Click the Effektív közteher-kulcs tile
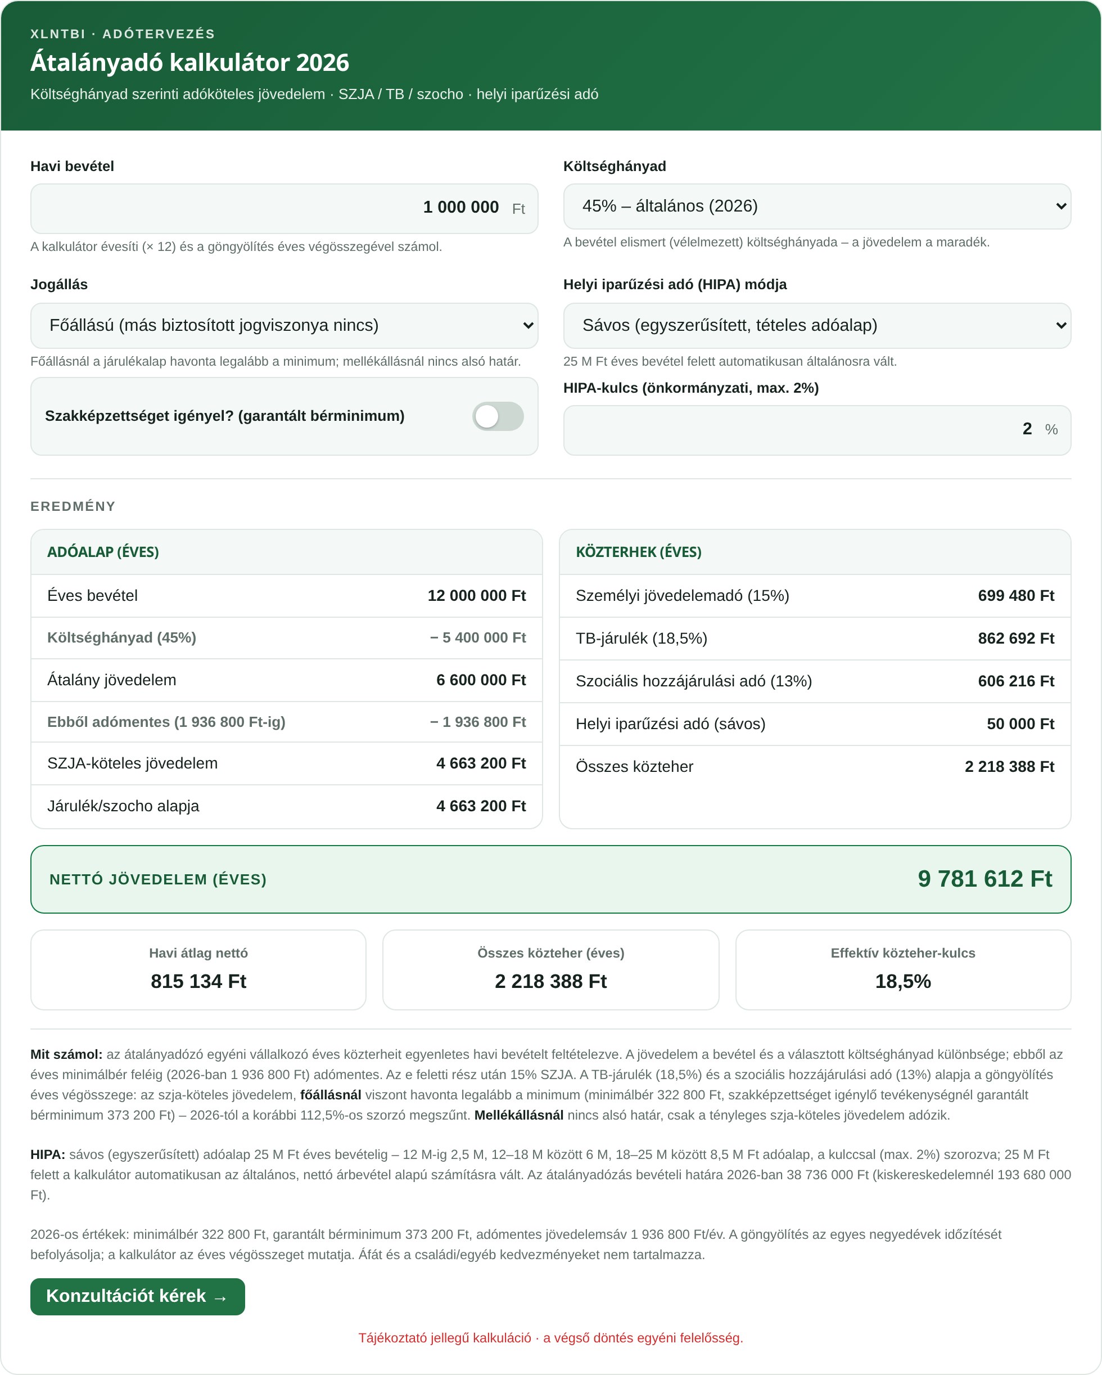This screenshot has height=1375, width=1102. click(x=903, y=969)
